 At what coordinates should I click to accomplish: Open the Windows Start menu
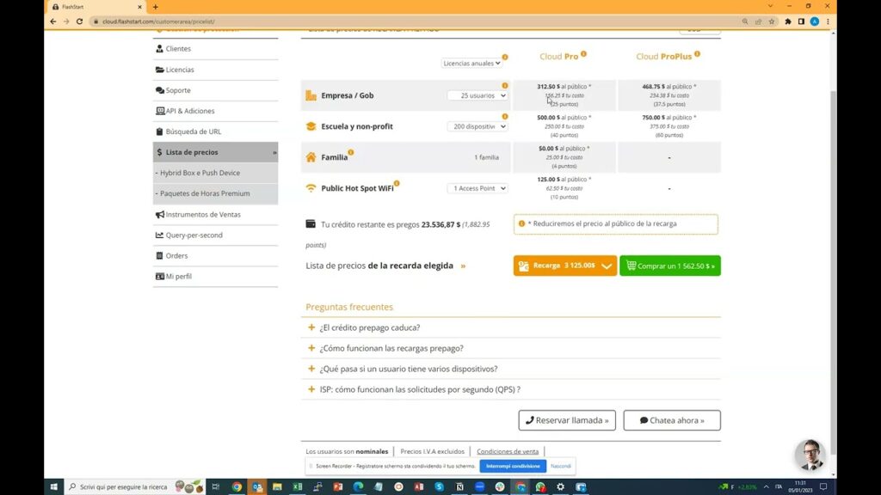(x=54, y=486)
